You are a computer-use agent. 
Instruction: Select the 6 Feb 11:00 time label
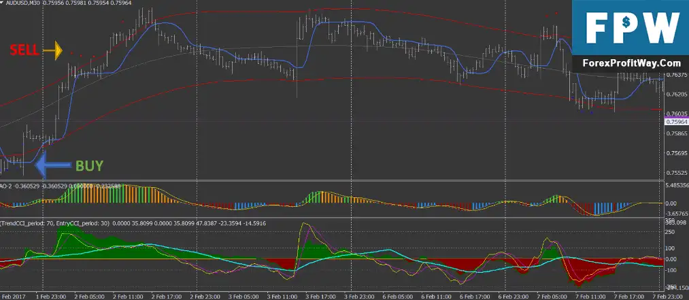coord(437,297)
